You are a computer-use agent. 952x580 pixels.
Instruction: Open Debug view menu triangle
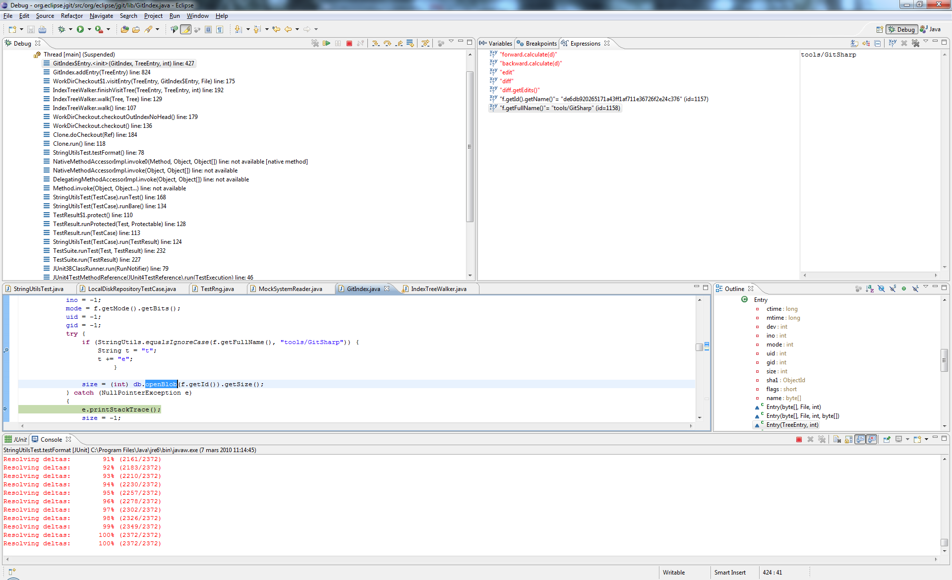[x=451, y=42]
